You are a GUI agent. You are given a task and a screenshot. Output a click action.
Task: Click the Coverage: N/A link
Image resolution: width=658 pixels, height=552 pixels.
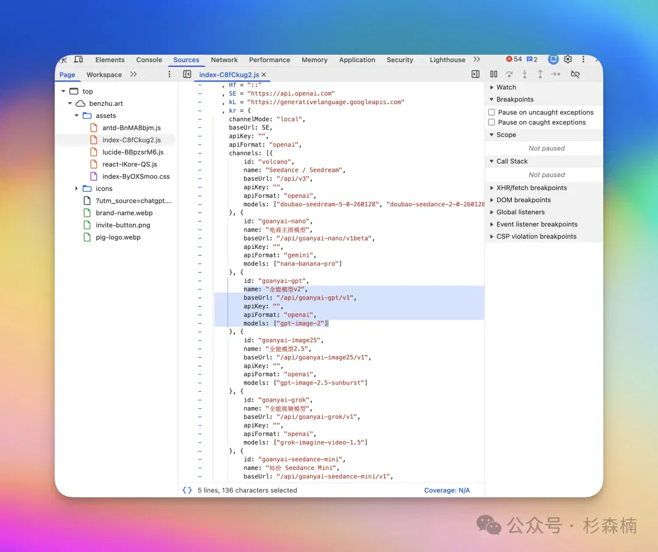tap(447, 491)
